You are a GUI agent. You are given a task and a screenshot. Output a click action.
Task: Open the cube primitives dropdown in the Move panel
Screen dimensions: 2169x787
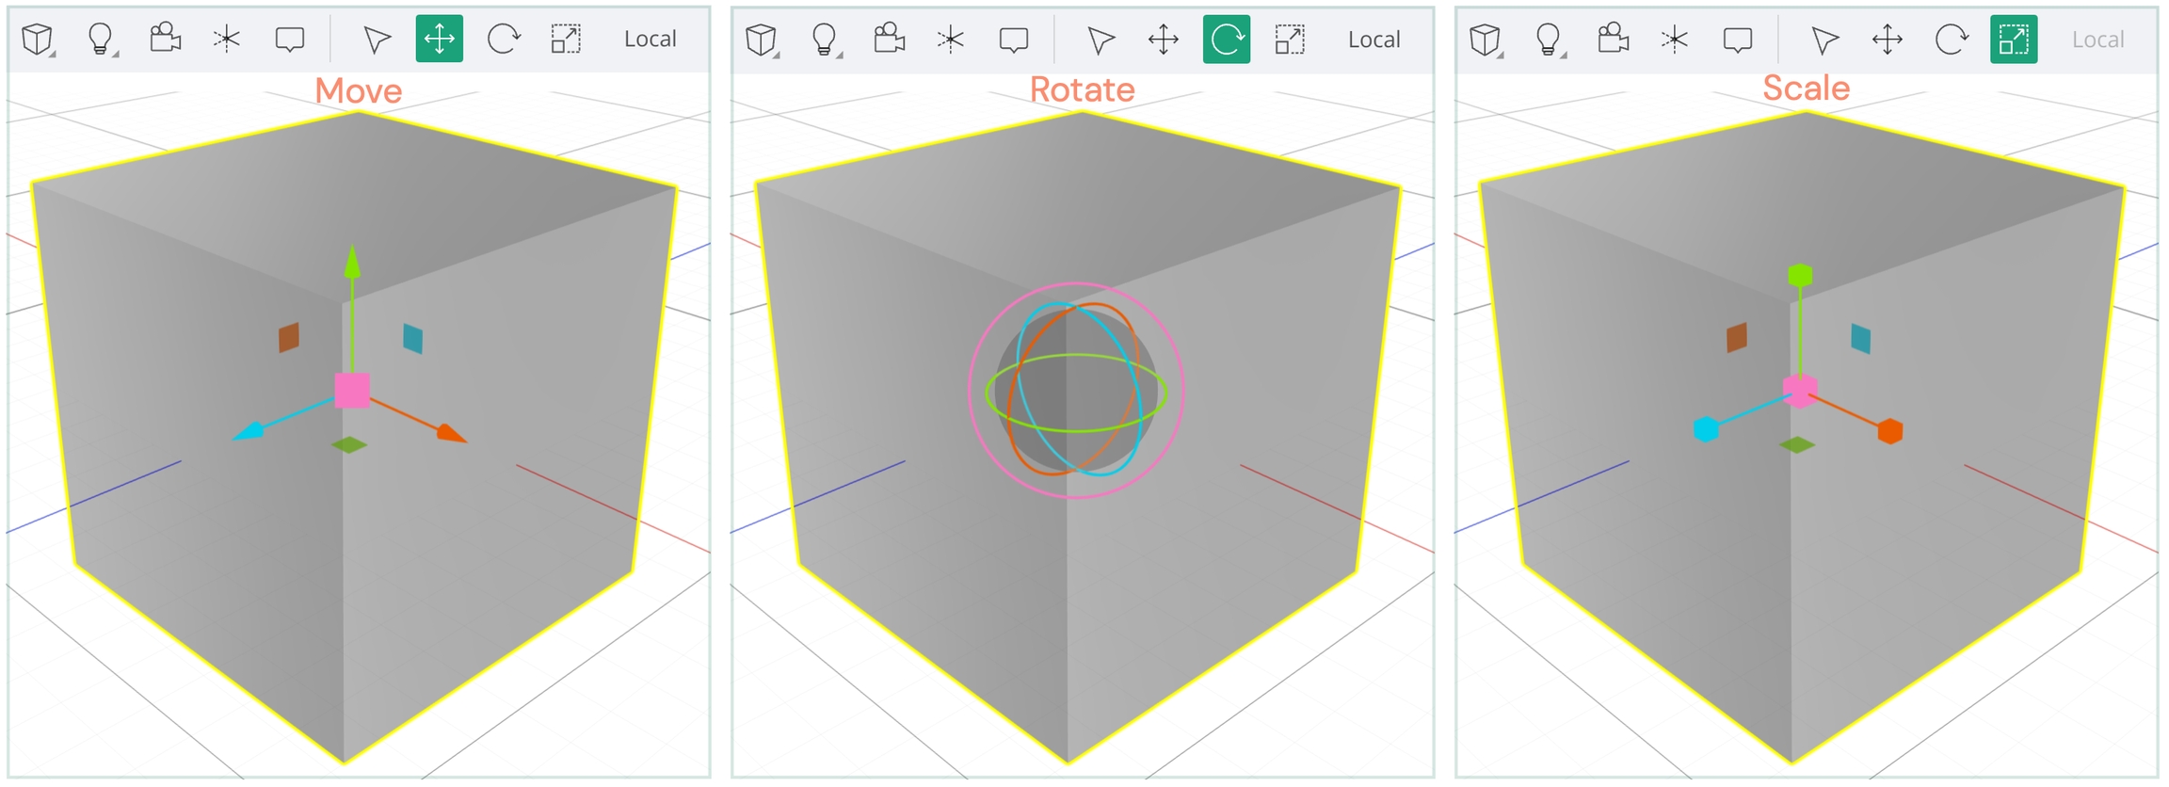tap(38, 40)
